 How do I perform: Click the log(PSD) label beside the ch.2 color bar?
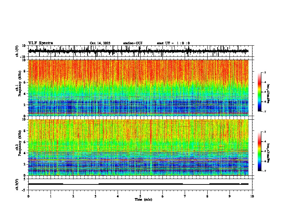(x=269, y=153)
